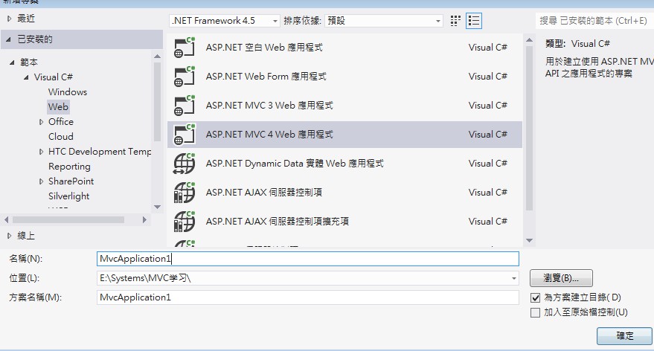
Task: Click the ASP.NET 空白 Web 應用程式 template icon
Action: tap(185, 48)
